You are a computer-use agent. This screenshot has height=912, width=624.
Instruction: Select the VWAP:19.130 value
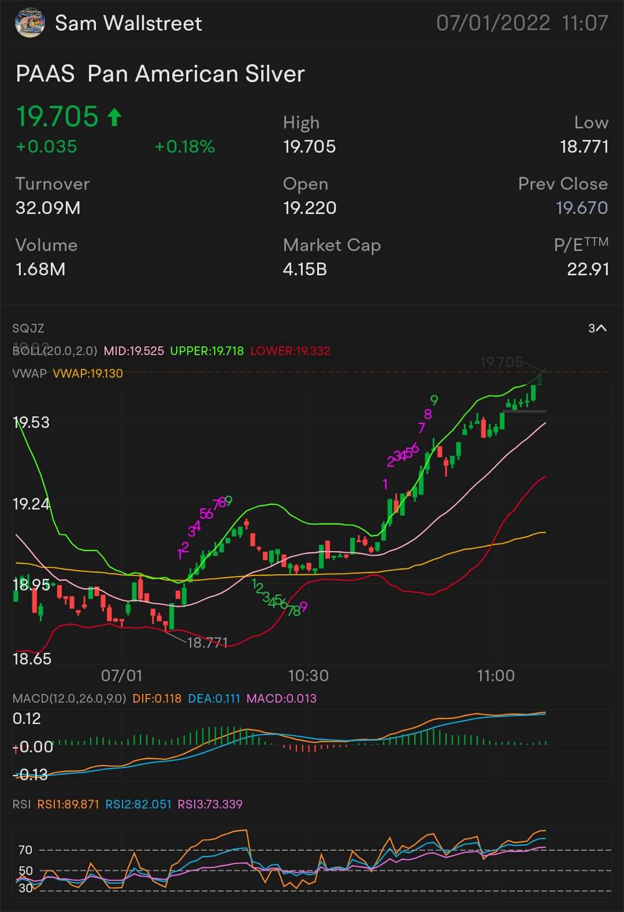point(88,374)
